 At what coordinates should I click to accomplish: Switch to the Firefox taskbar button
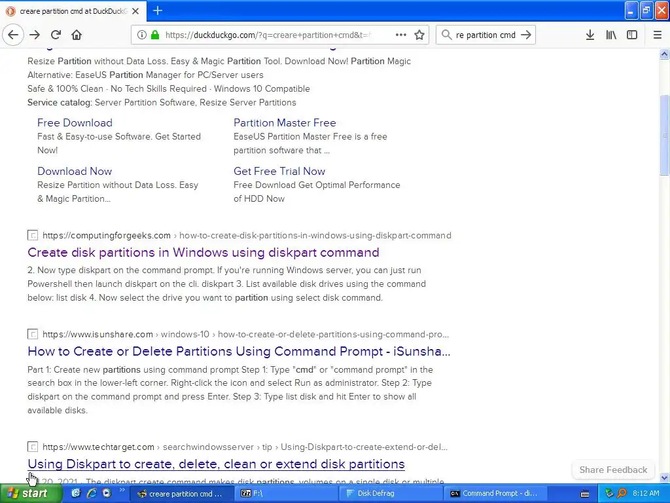point(181,494)
